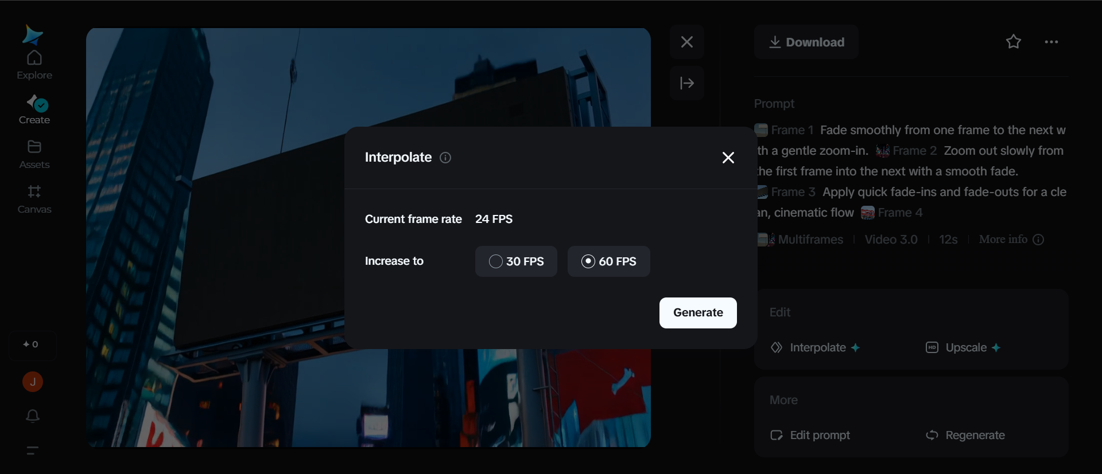Click the 24 FPS current frame rate value
Viewport: 1102px width, 474px height.
[x=494, y=219]
